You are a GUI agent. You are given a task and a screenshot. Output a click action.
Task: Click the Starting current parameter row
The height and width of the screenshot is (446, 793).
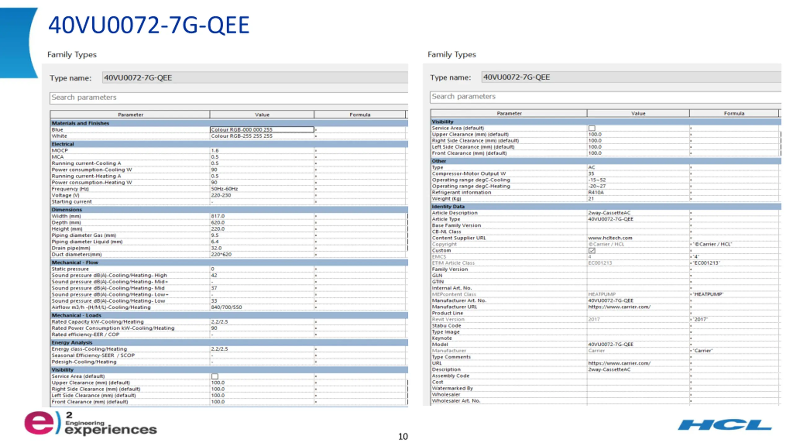tap(228, 202)
